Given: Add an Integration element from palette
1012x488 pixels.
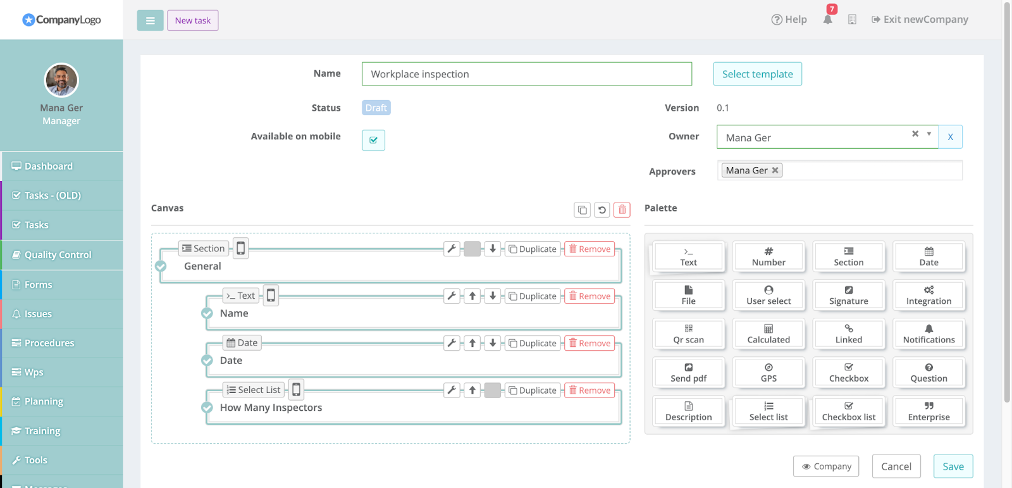Looking at the screenshot, I should point(929,295).
